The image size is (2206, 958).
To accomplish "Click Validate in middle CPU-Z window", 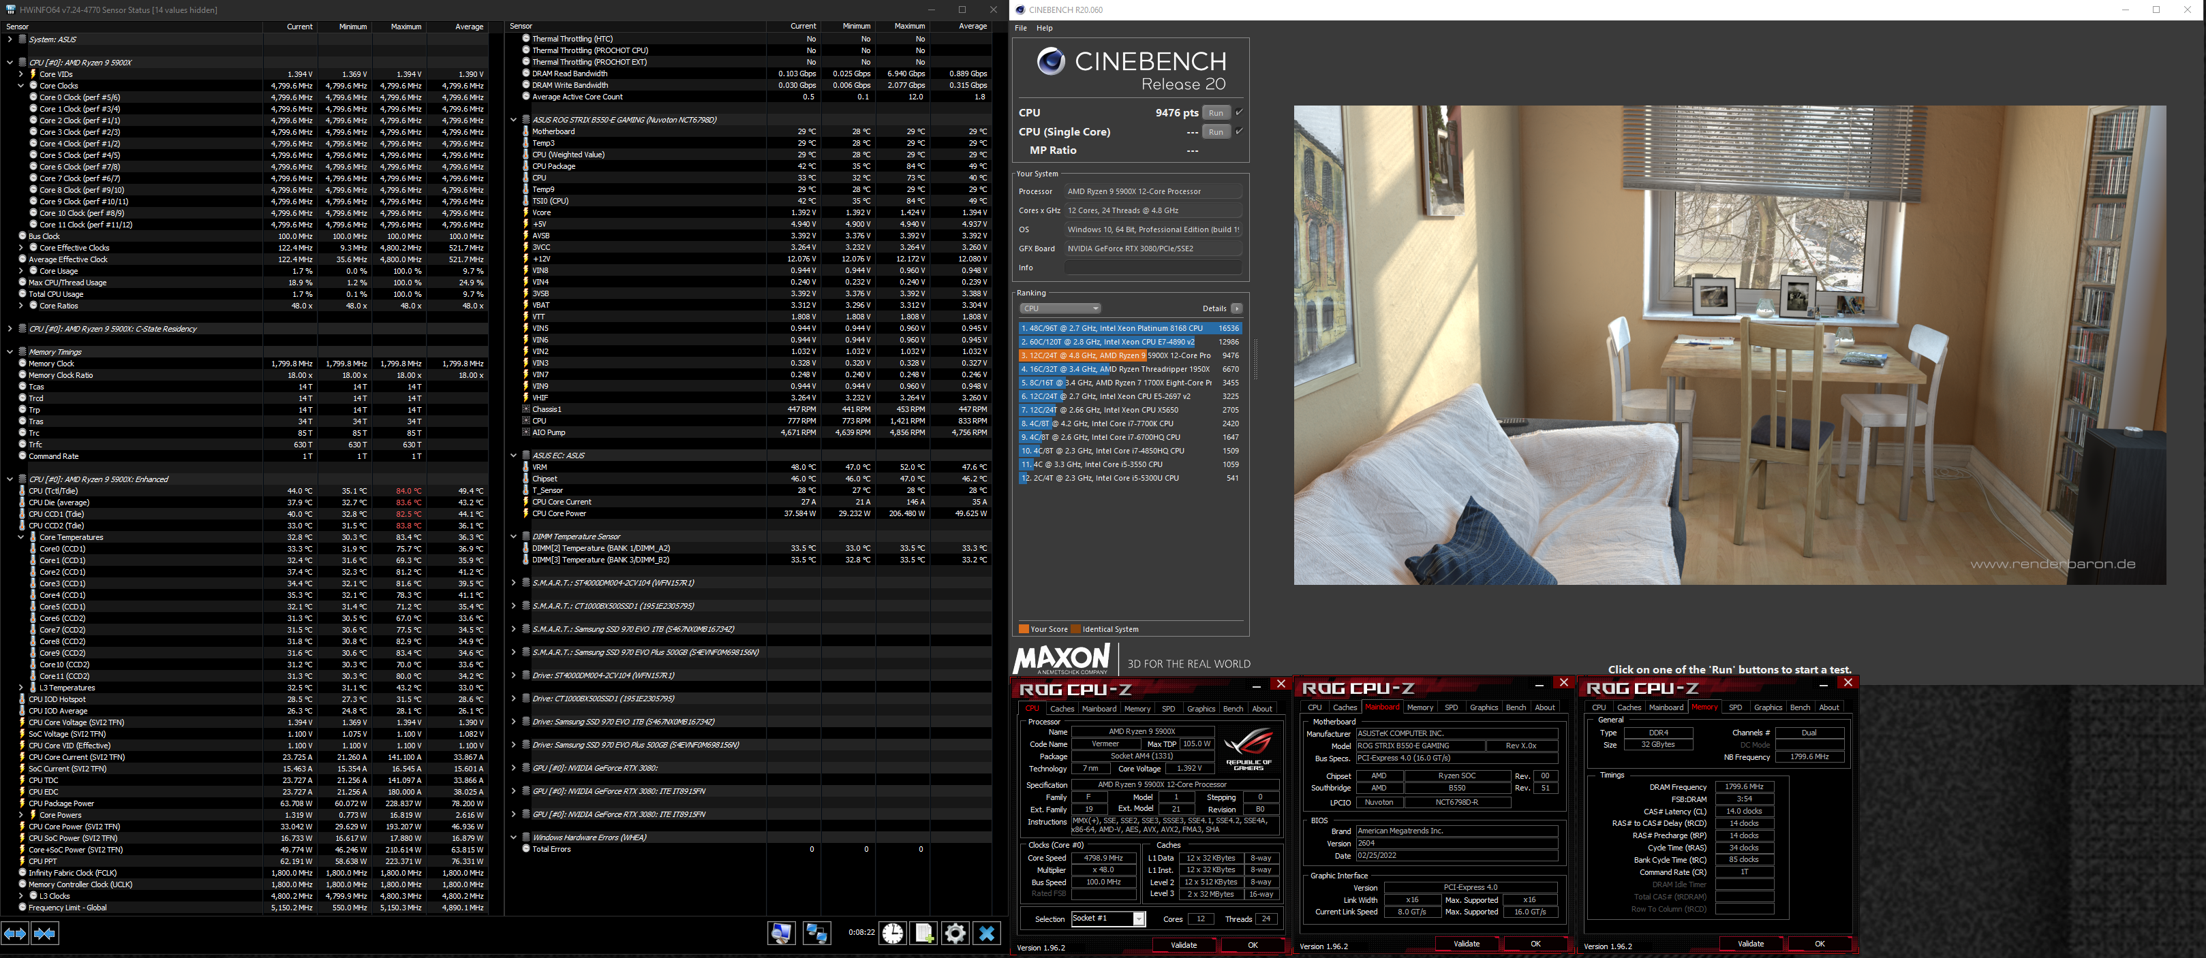I will 1467,944.
